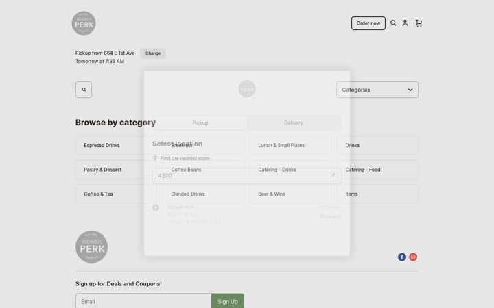This screenshot has height=308, width=494.
Task: Switch to the Pickup tab
Action: 200,123
